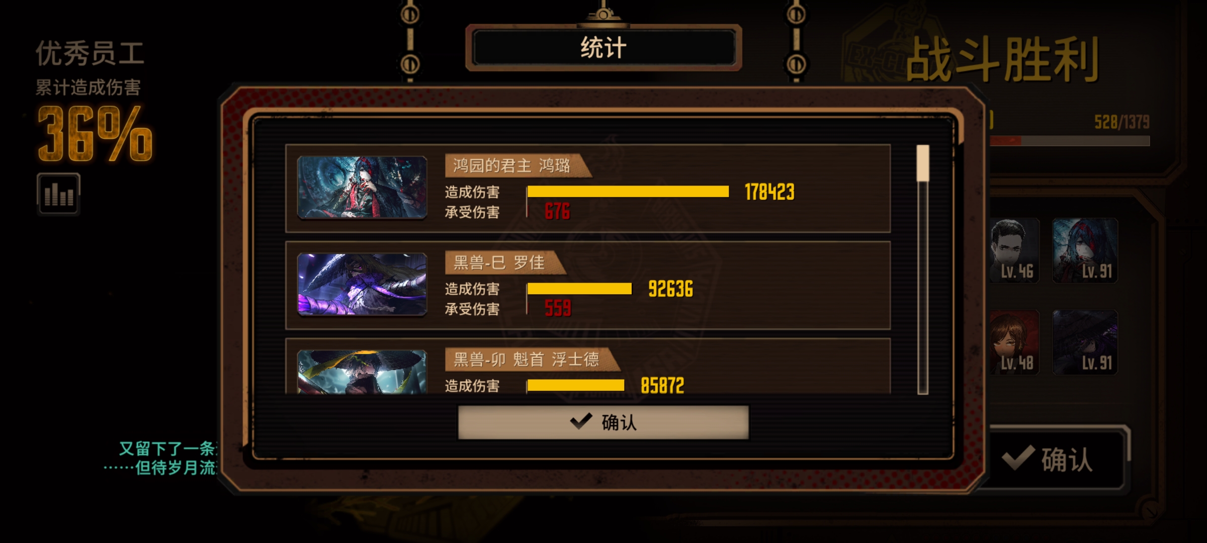This screenshot has height=543, width=1207.
Task: Click the background 确认 button at bottom right
Action: (1055, 459)
